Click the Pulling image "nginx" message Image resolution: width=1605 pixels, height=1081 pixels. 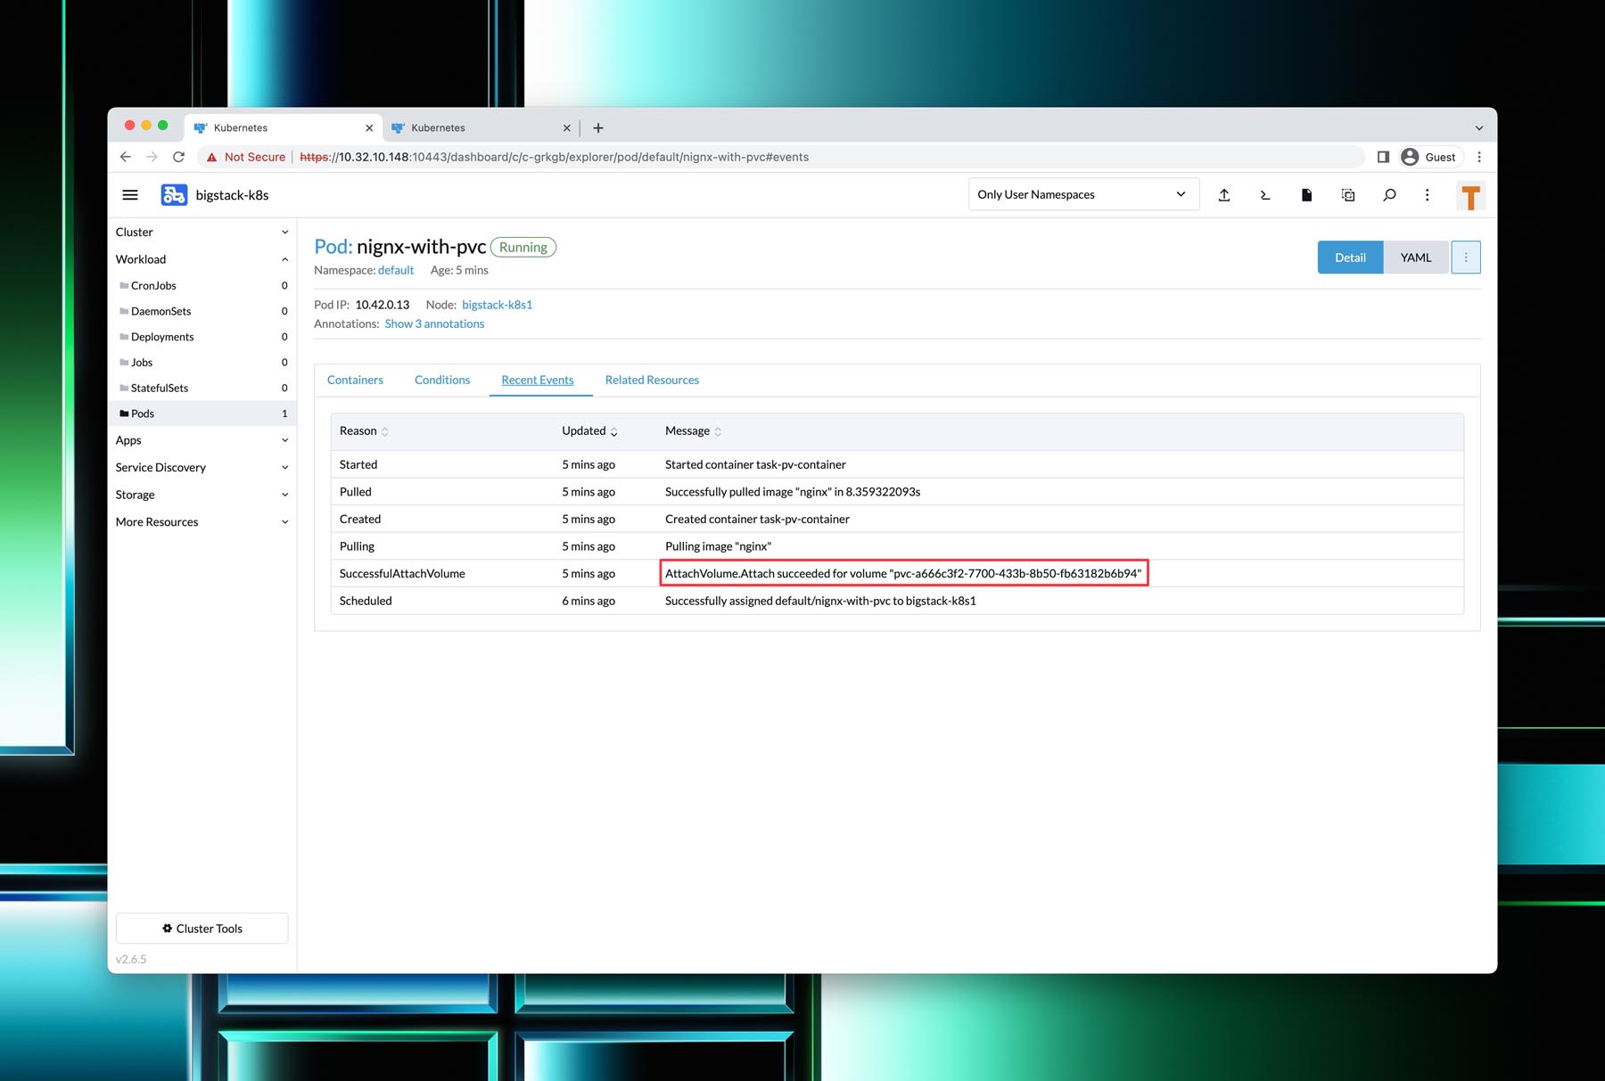tap(718, 547)
